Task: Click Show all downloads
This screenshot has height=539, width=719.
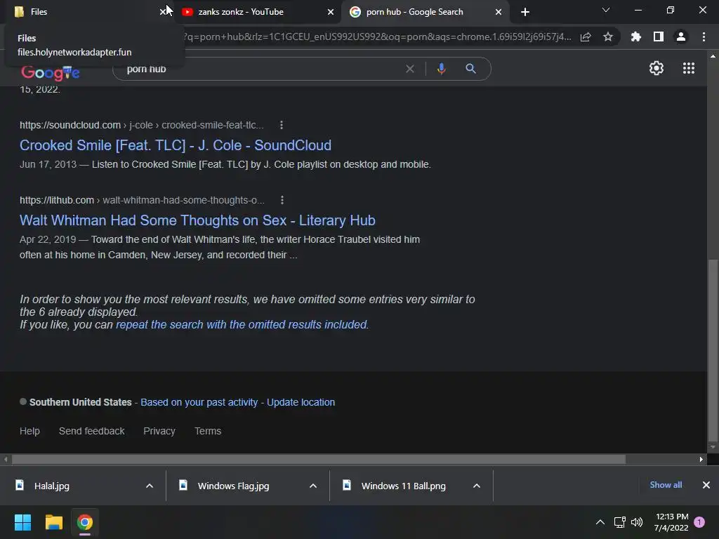Action: [x=666, y=485]
